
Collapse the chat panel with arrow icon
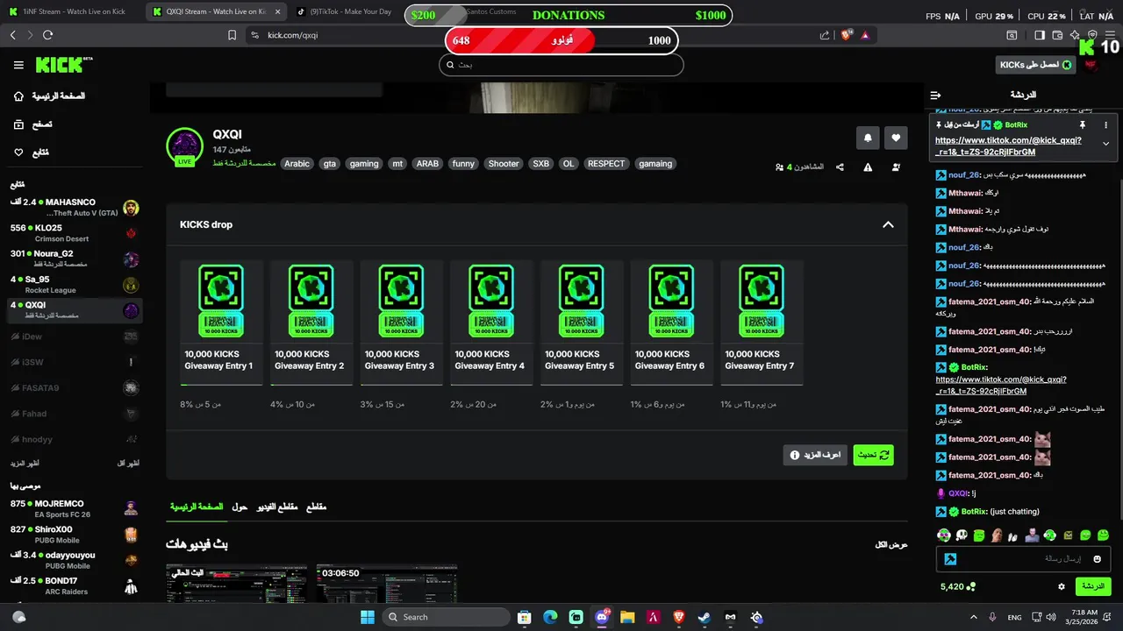pyautogui.click(x=935, y=95)
